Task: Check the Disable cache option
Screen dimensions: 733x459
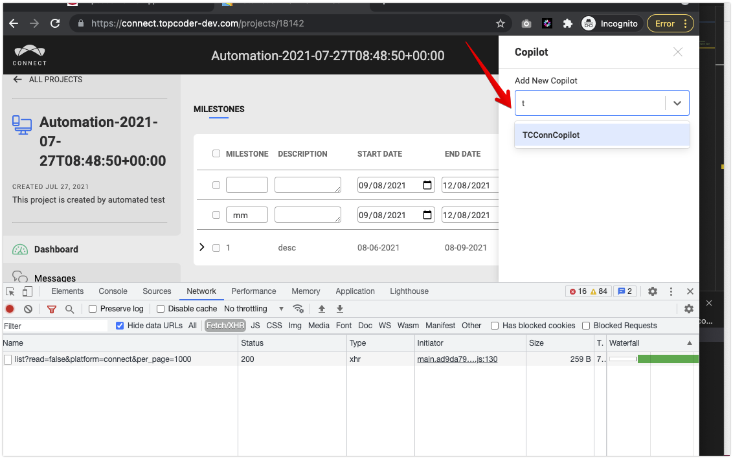Action: tap(160, 309)
